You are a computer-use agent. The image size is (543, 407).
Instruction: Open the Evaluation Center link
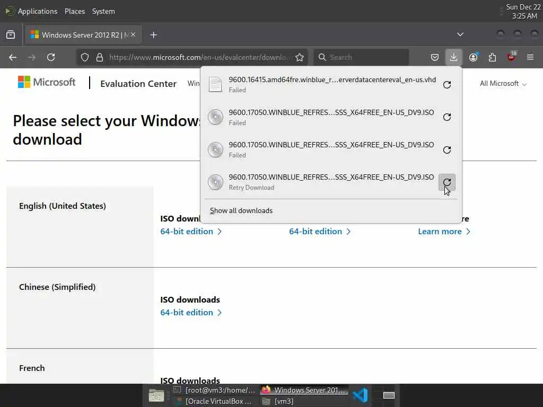click(138, 84)
